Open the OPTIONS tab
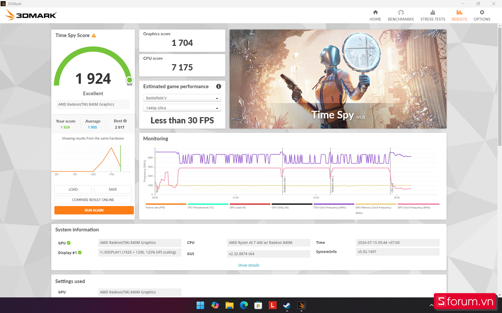This screenshot has height=313, width=502. [x=482, y=15]
